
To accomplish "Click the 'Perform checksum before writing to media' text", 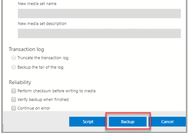I will pos(56,91).
